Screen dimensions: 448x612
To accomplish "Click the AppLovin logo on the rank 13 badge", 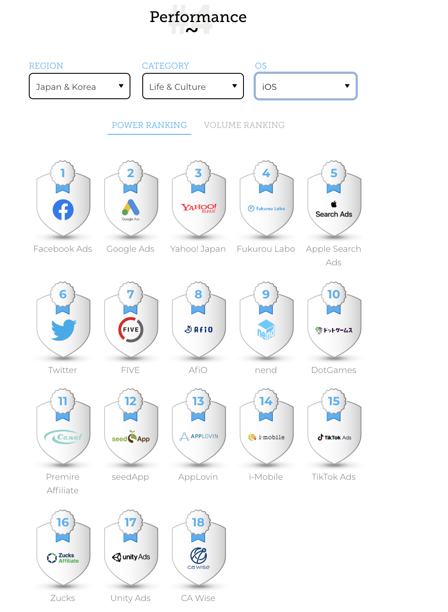I will click(x=199, y=436).
